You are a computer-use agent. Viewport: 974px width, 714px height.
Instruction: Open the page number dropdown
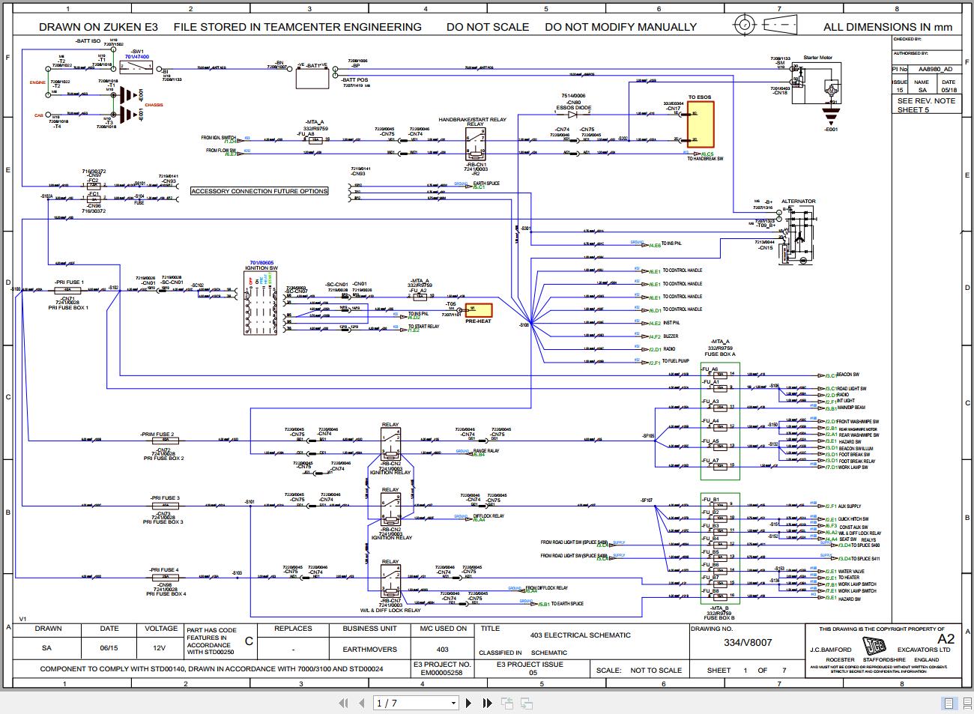click(453, 703)
